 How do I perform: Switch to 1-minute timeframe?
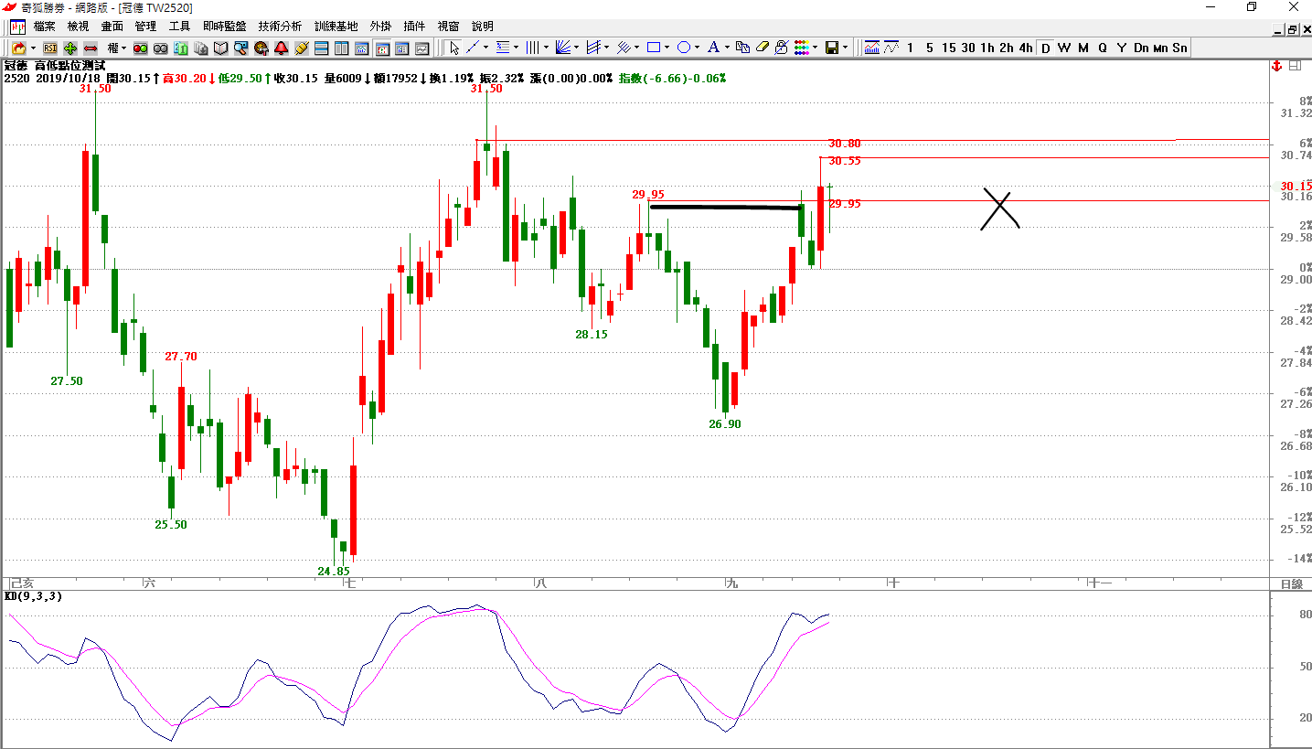pos(910,48)
